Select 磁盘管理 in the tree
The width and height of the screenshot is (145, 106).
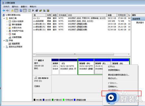16,44
